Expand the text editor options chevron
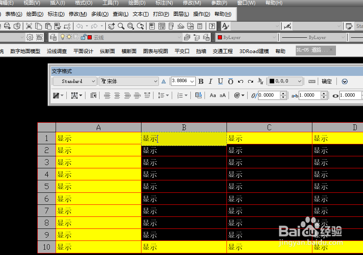Viewport: 363px width, 255px height. coord(344,81)
